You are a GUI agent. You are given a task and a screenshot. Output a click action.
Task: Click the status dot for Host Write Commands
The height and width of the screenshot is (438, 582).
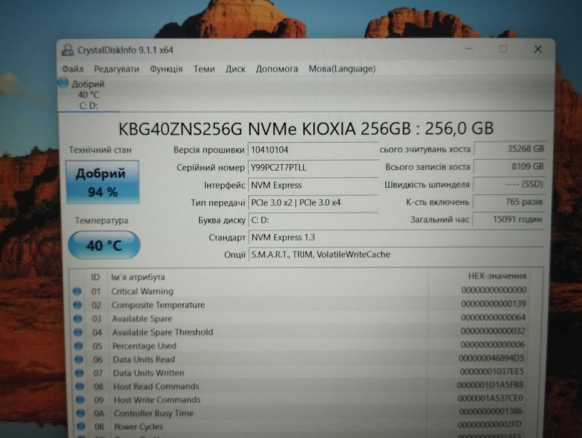point(80,400)
